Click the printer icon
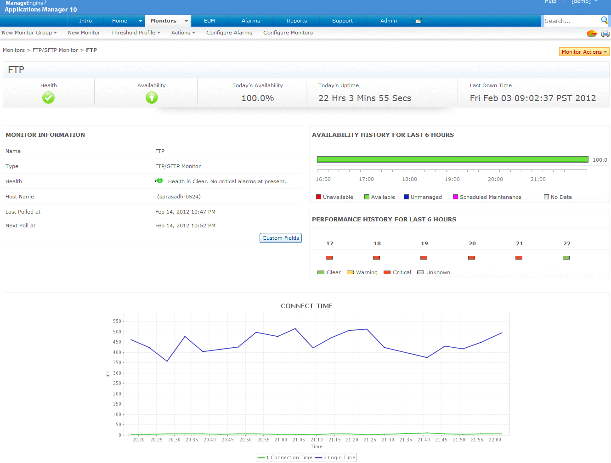 [605, 34]
